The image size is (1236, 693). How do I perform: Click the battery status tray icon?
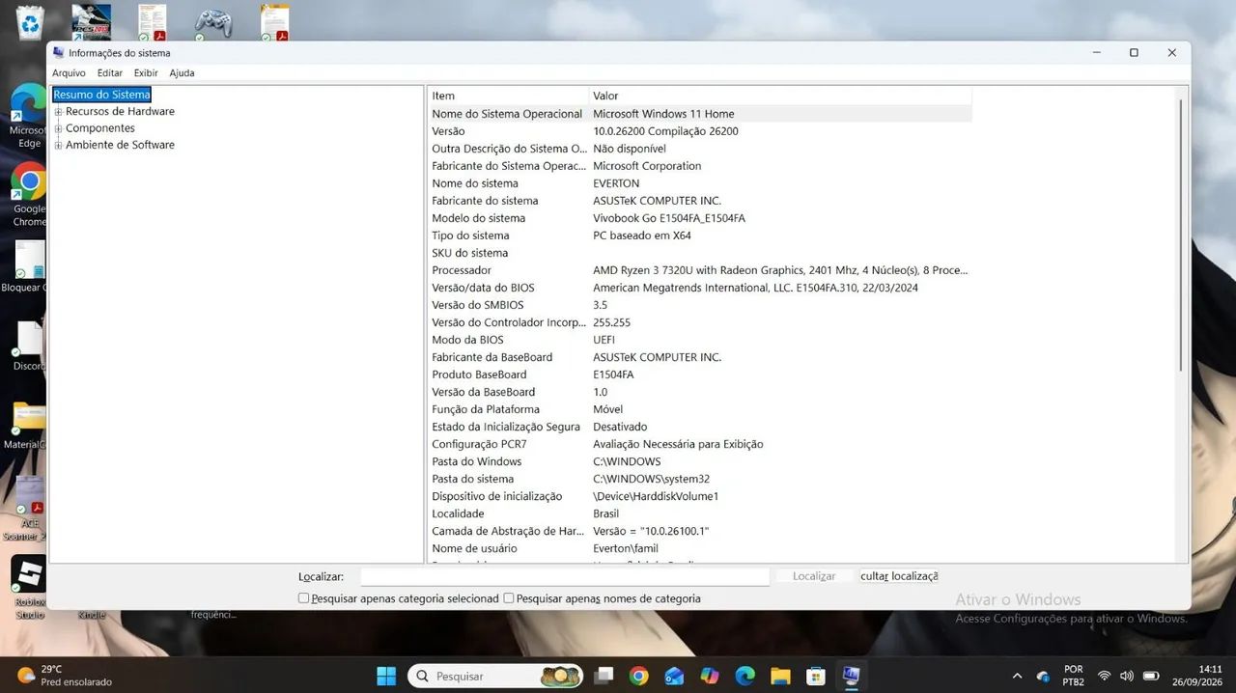click(x=1151, y=676)
